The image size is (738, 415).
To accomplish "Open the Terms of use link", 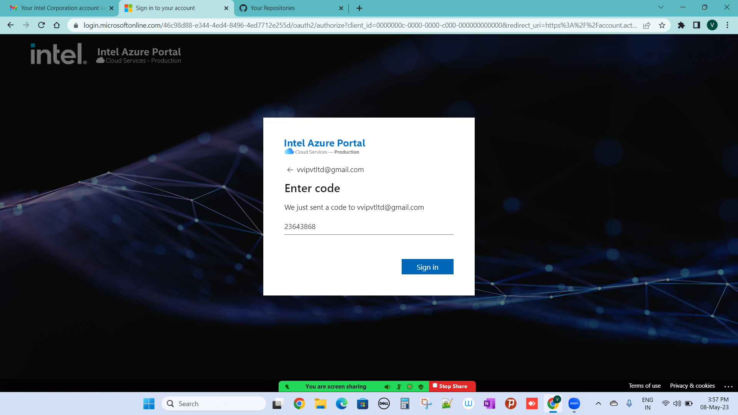I will [x=645, y=385].
